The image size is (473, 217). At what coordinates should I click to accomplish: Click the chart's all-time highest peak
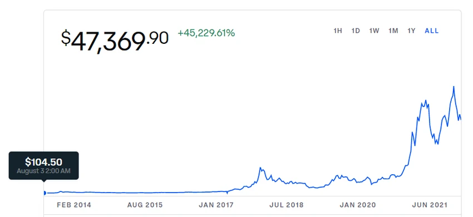coord(454,87)
